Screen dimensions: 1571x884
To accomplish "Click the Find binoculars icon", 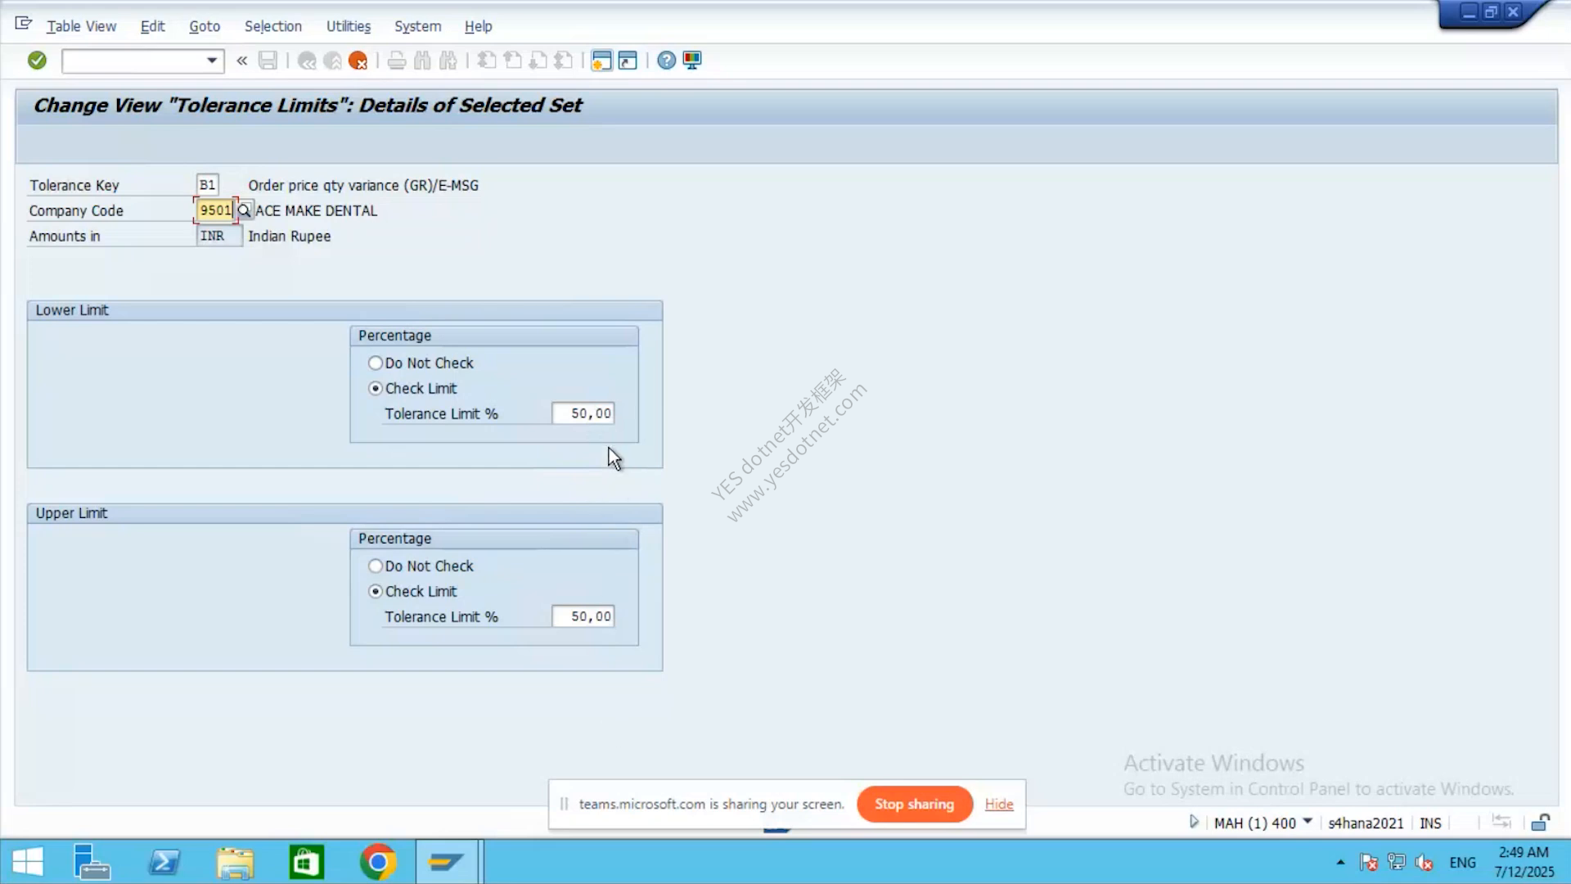I will [422, 61].
